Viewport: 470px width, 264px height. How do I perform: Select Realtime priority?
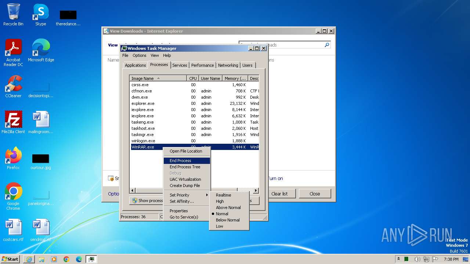click(229, 195)
